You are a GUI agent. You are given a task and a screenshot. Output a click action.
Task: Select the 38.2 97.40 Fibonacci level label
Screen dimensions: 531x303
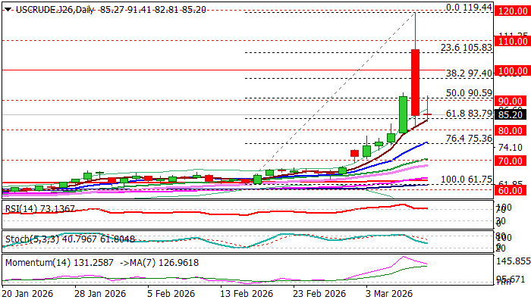[469, 73]
